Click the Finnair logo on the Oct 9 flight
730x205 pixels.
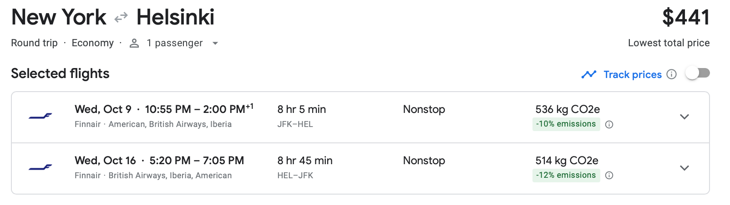41,117
